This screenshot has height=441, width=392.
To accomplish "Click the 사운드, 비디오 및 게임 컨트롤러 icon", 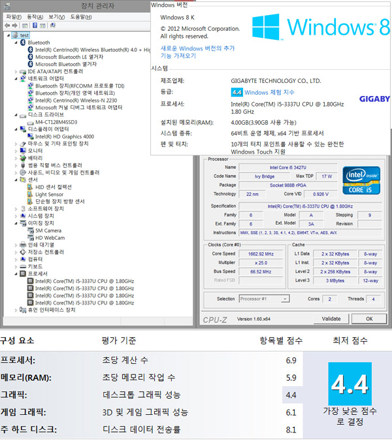I will [x=23, y=172].
